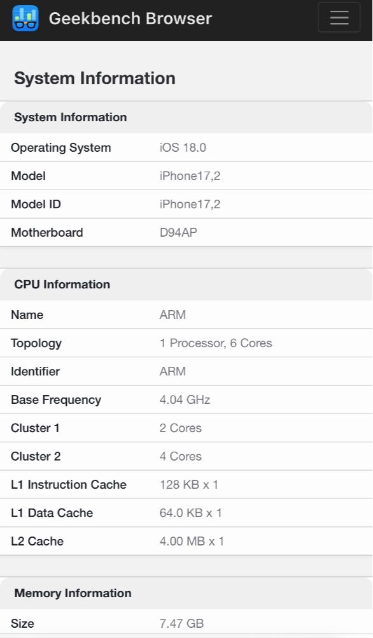The height and width of the screenshot is (638, 373).
Task: Click the iPhone17,2 Model value
Action: click(190, 176)
